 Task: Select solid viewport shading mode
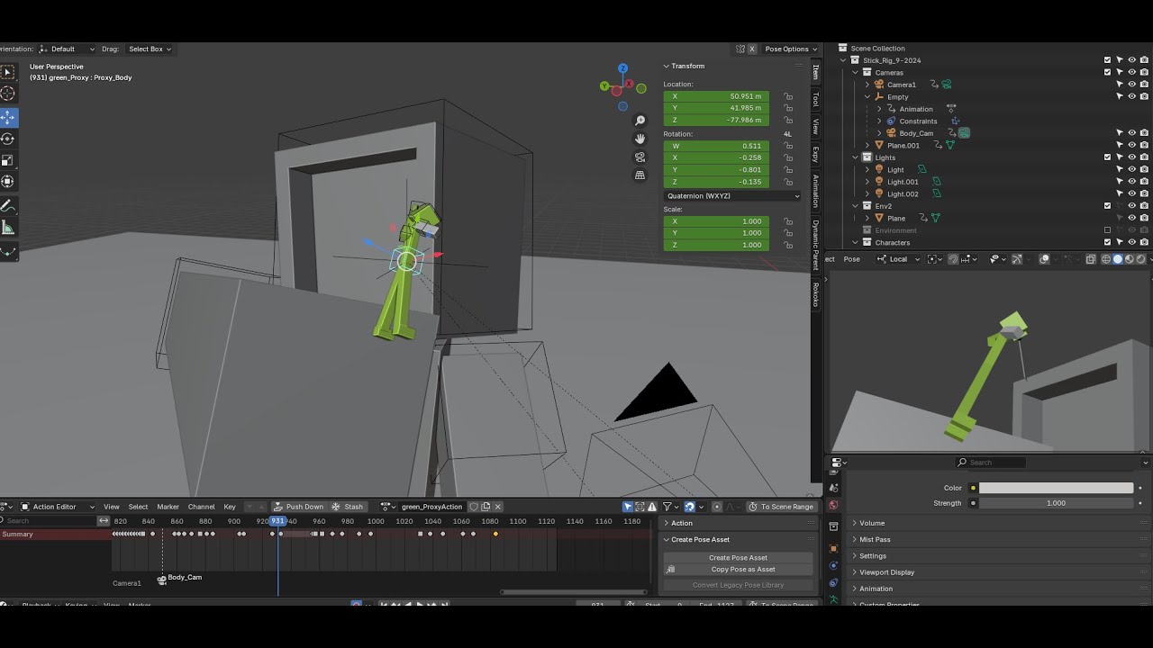pyautogui.click(x=1118, y=259)
